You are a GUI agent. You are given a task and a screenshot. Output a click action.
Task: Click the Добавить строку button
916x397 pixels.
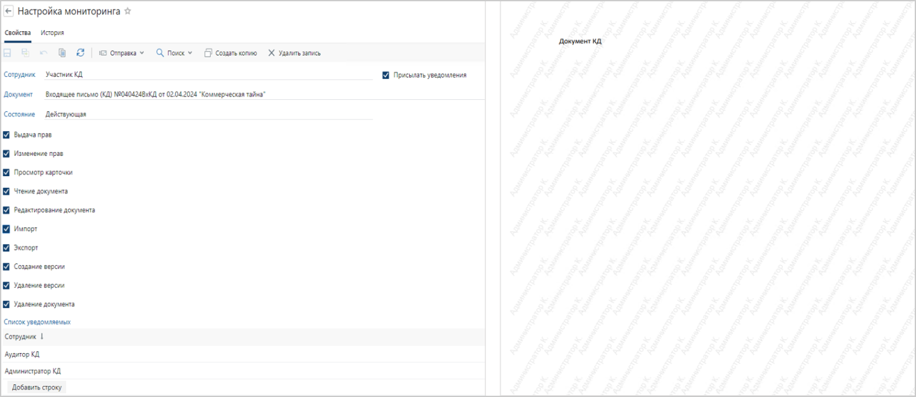click(x=37, y=387)
